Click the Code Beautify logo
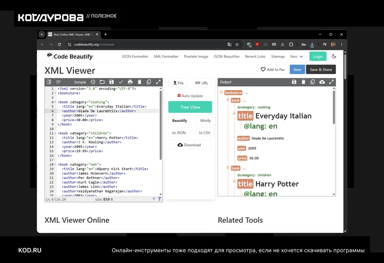This screenshot has height=263, width=384. (70, 56)
